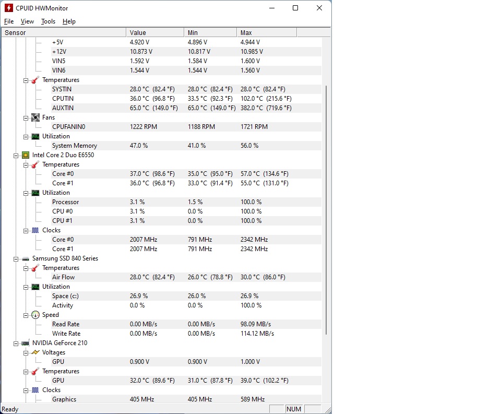Click the 382.0 °C AUXTIN max value
This screenshot has width=501, height=414.
266,108
